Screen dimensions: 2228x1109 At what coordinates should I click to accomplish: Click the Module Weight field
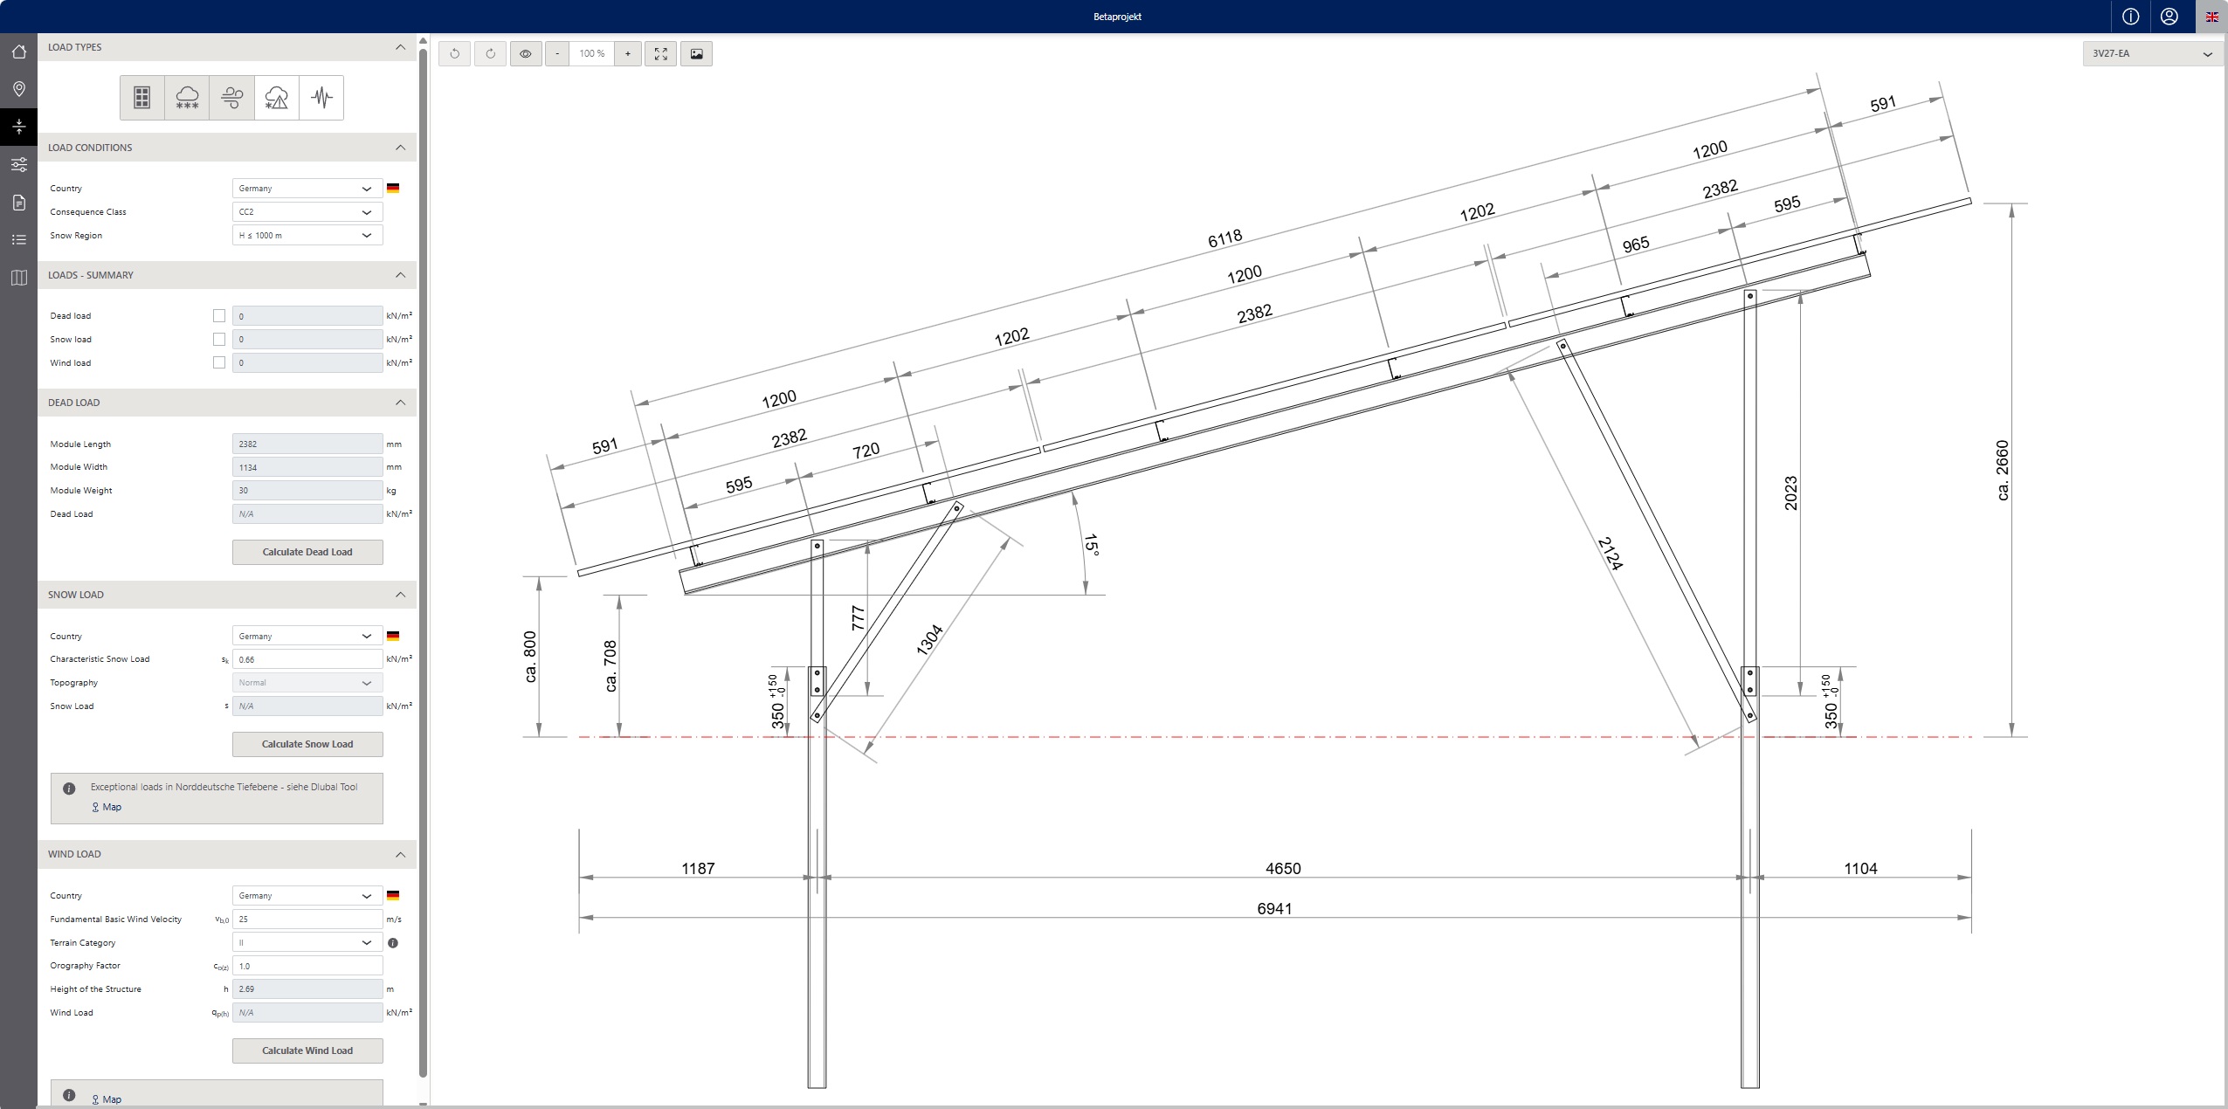(307, 491)
